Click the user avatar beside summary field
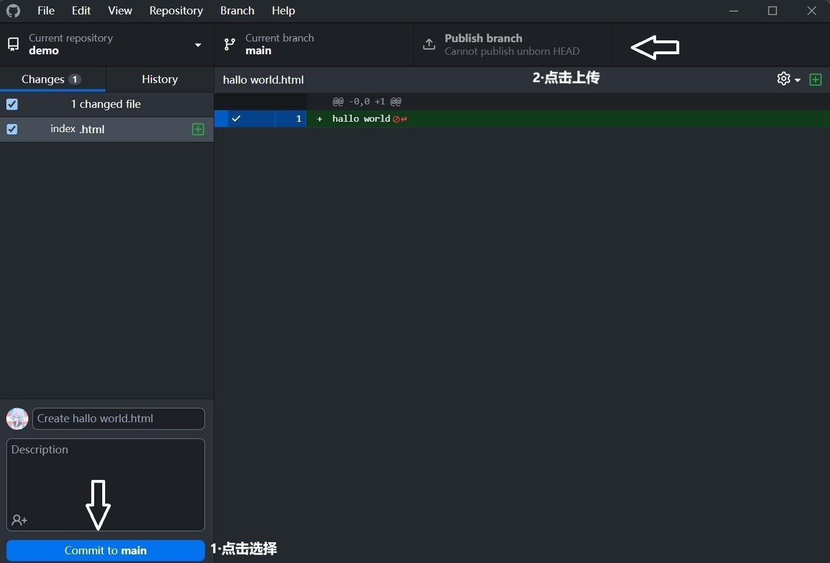Viewport: 830px width, 563px height. pyautogui.click(x=17, y=419)
